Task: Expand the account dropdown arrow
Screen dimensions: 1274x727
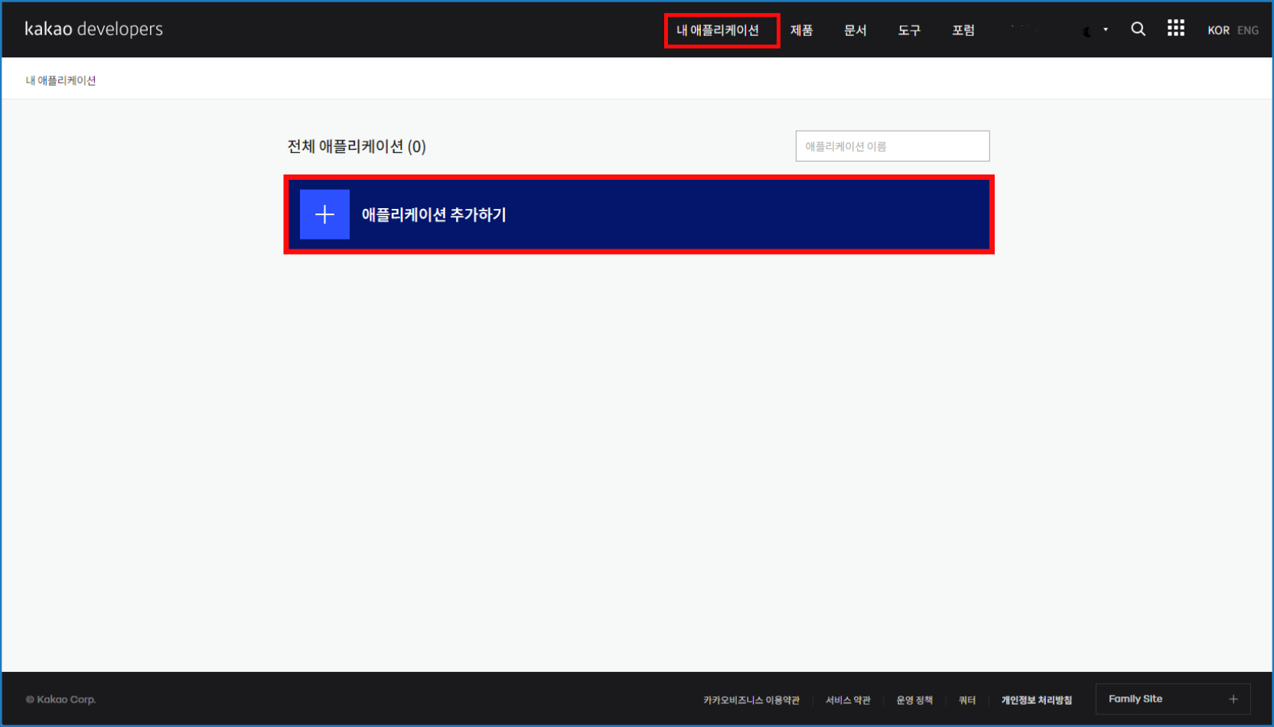Action: pos(1105,30)
